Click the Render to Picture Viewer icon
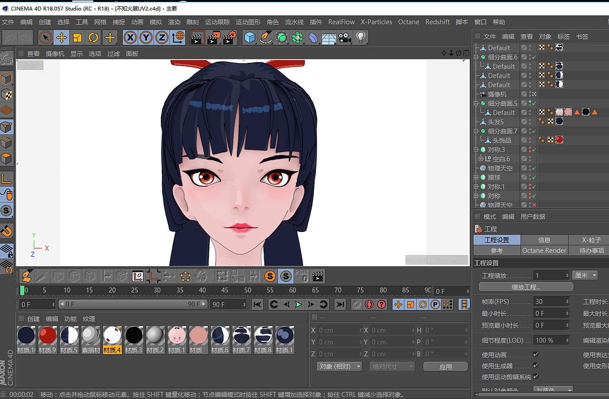 point(214,37)
